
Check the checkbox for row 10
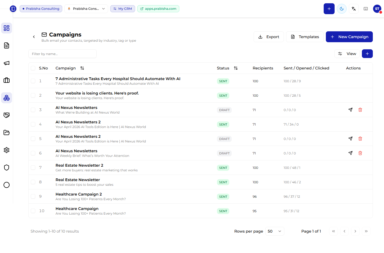pos(33,211)
